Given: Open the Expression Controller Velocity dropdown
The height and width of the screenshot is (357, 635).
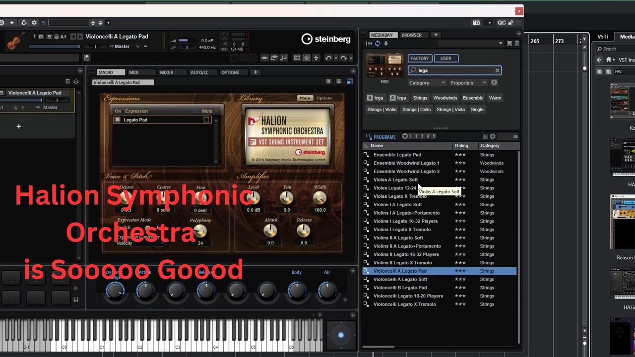Looking at the screenshot, I should click(x=140, y=243).
